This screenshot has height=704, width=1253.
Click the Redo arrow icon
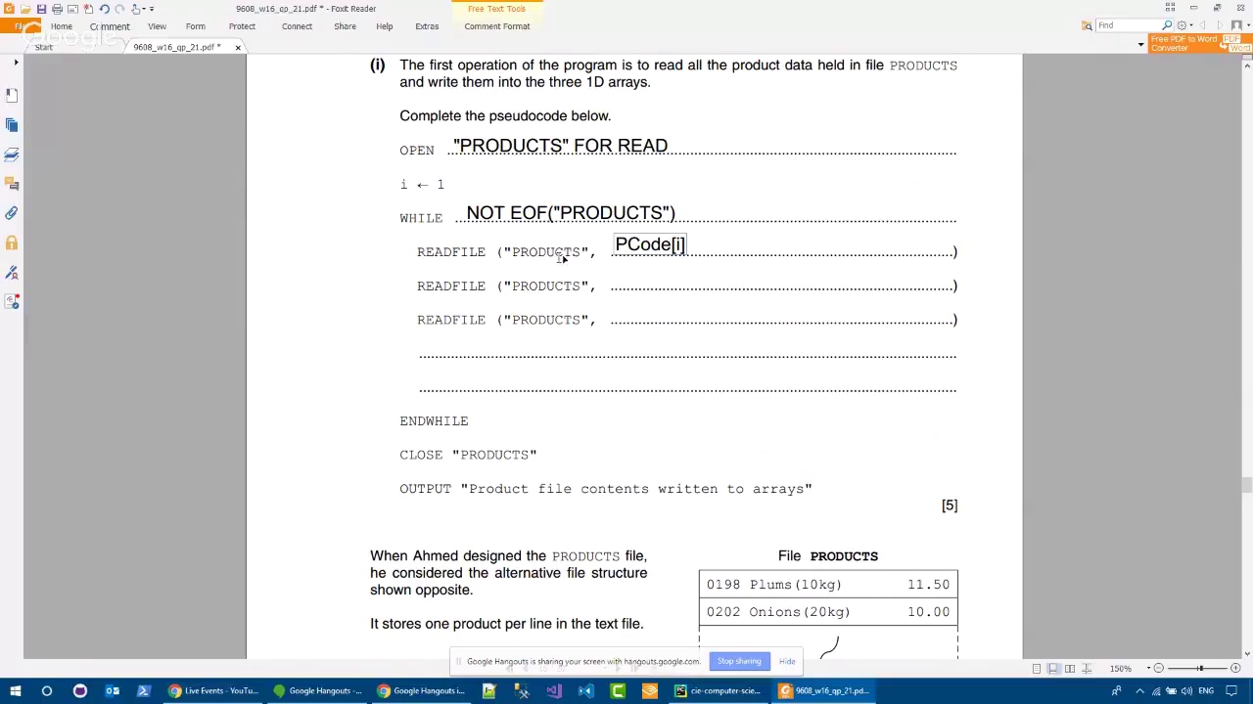click(119, 9)
